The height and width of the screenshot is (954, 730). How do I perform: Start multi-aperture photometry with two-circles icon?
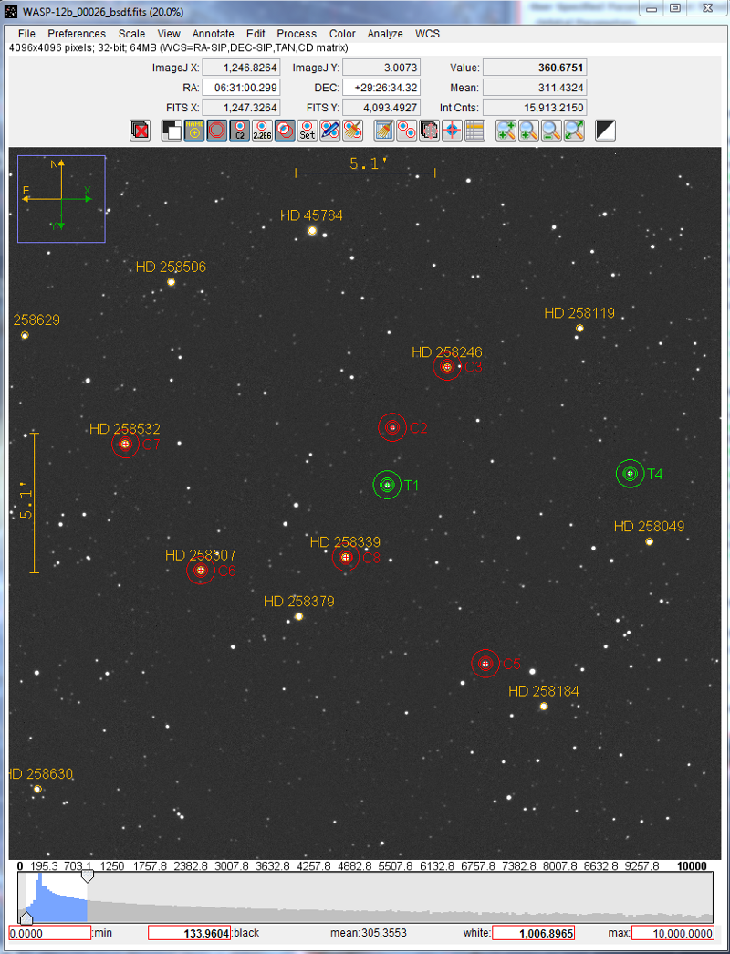tap(407, 131)
